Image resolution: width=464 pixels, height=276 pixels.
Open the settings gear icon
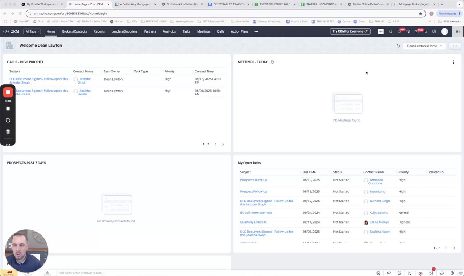[x=434, y=31]
